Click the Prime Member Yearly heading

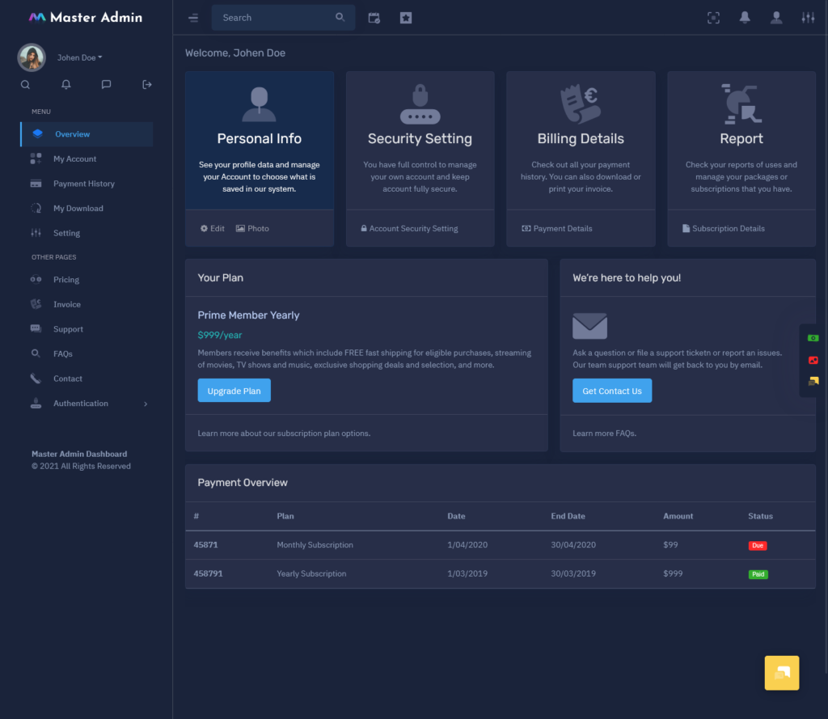[248, 315]
